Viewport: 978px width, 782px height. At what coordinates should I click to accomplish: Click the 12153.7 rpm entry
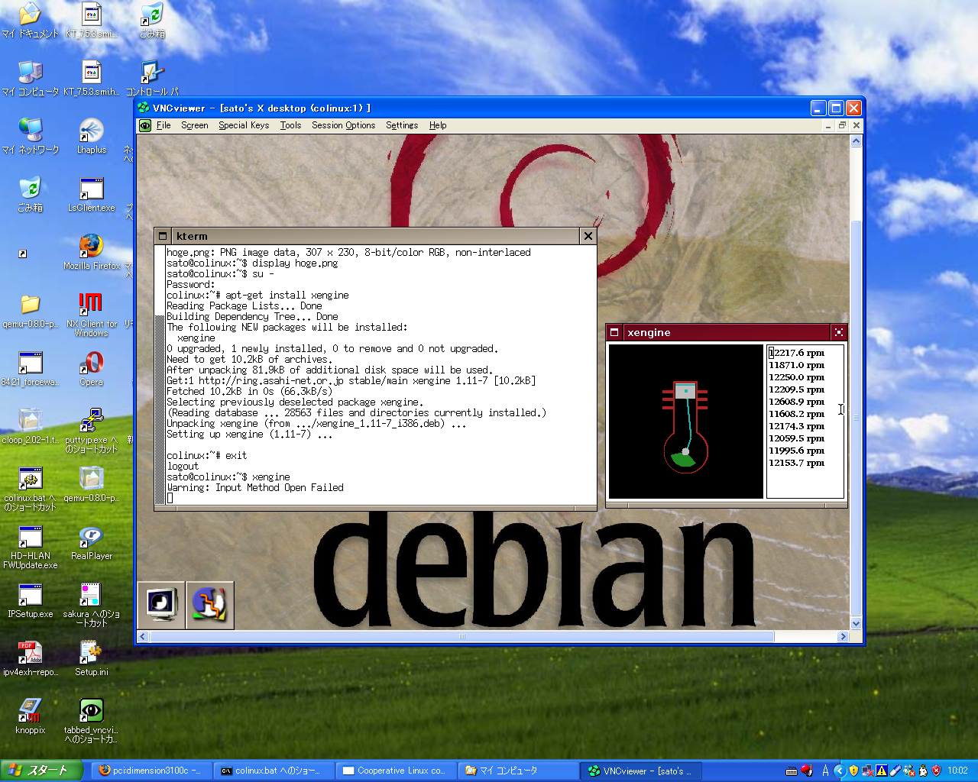(x=797, y=463)
